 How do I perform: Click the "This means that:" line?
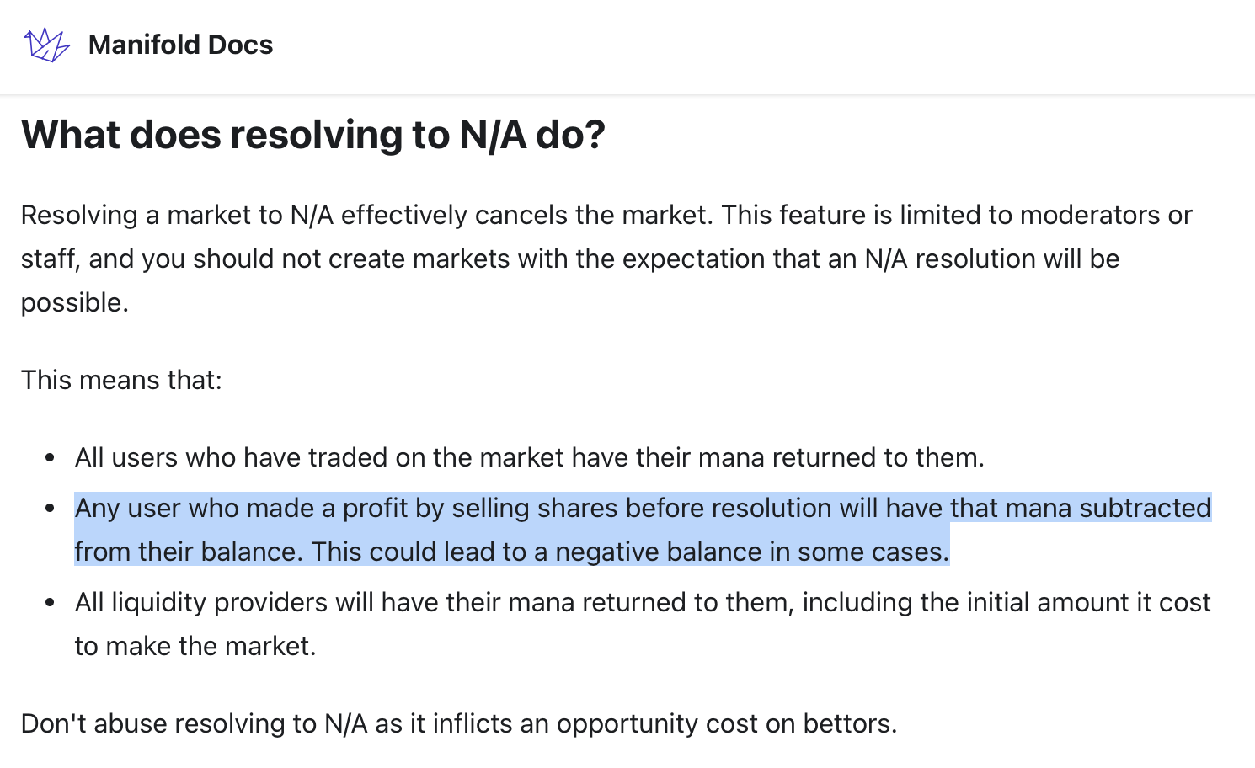[121, 381]
